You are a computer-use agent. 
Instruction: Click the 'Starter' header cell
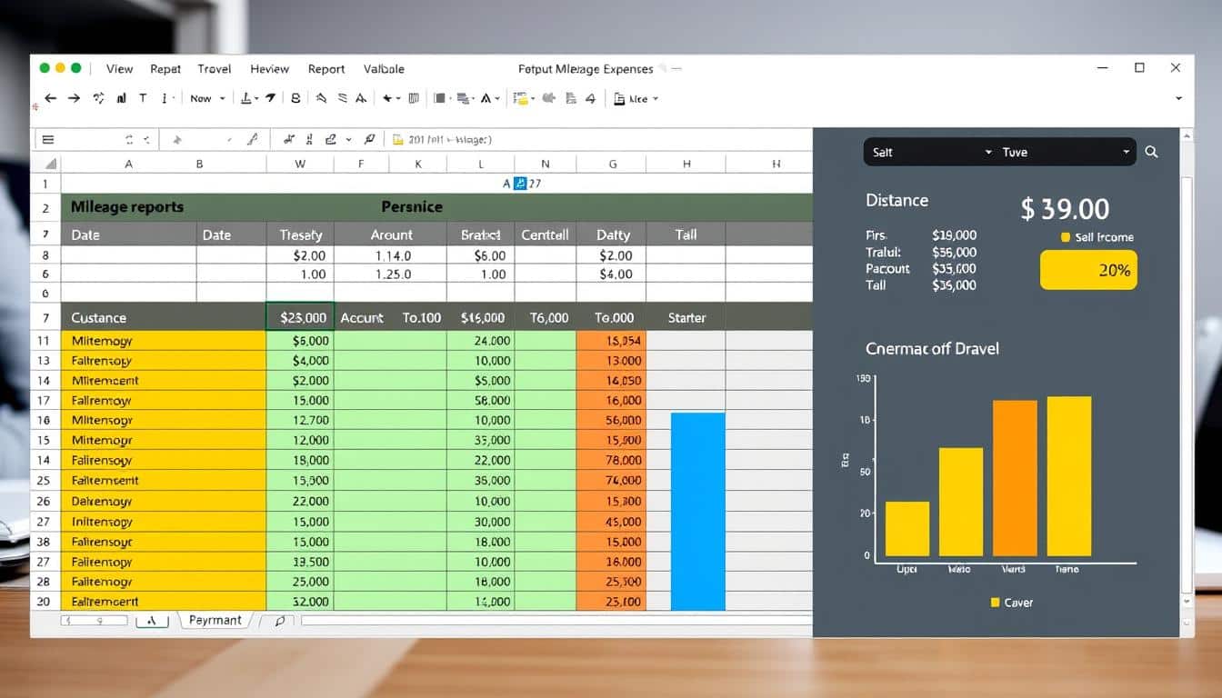point(686,317)
